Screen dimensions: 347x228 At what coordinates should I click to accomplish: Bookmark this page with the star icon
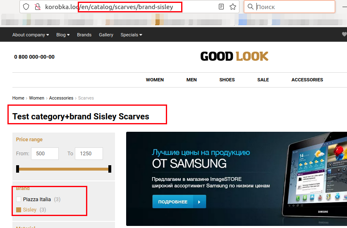[232, 7]
